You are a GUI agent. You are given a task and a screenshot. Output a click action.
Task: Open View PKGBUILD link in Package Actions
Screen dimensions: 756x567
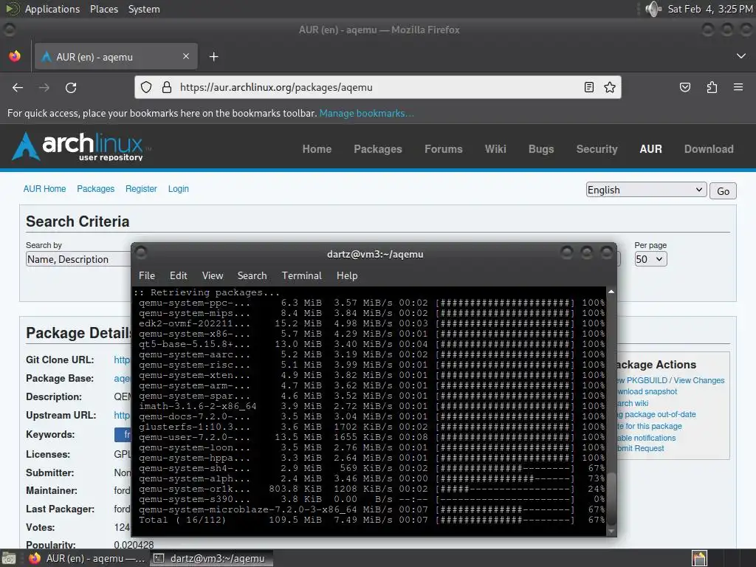click(x=643, y=380)
